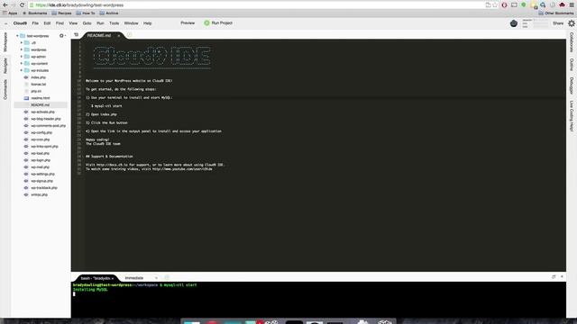
Task: Click the Share button
Action: [x=558, y=23]
